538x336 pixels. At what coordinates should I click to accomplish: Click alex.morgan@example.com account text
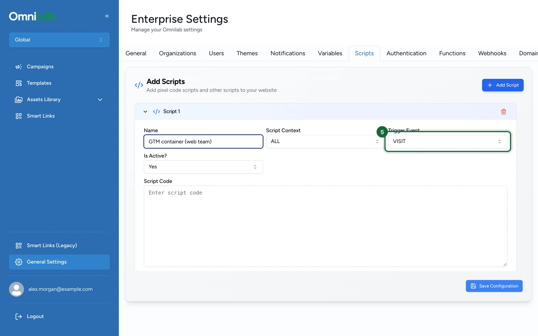click(61, 289)
